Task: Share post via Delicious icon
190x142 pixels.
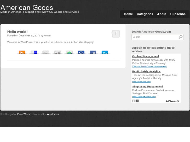Action: click(x=34, y=53)
